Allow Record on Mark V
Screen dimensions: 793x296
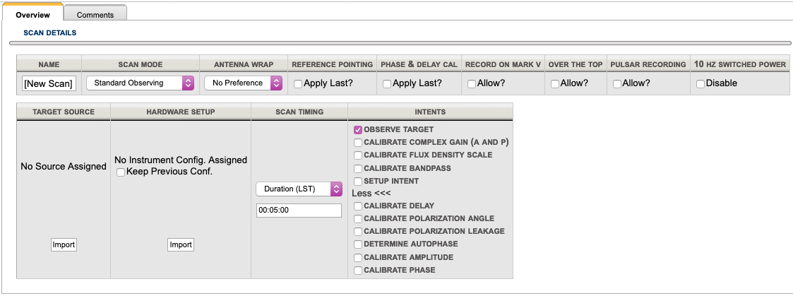click(472, 84)
